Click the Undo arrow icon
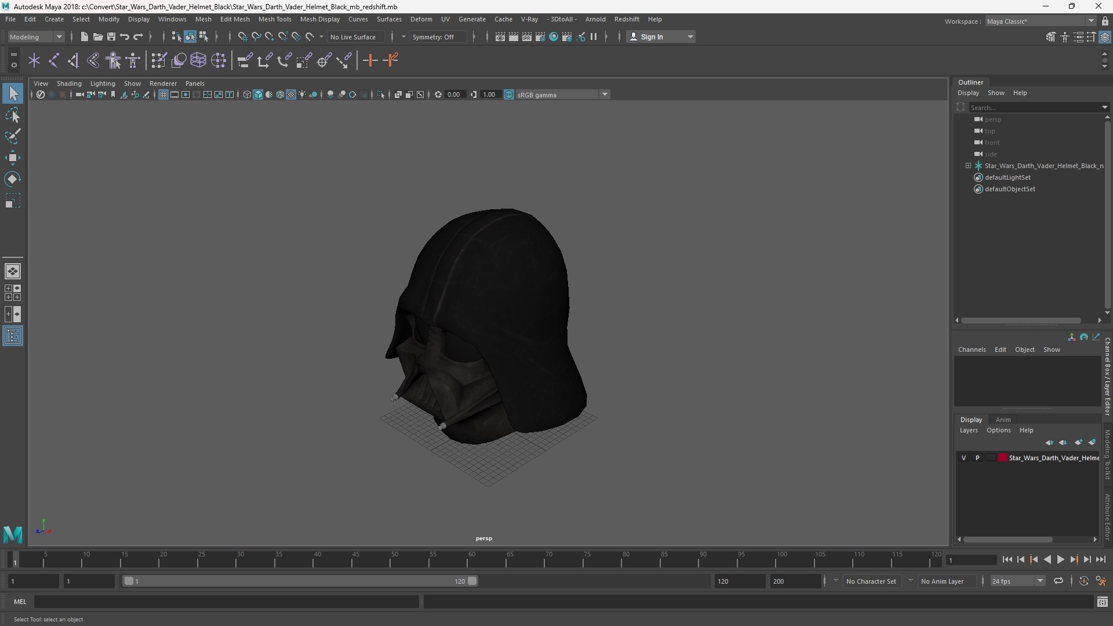The width and height of the screenshot is (1113, 626). [125, 37]
